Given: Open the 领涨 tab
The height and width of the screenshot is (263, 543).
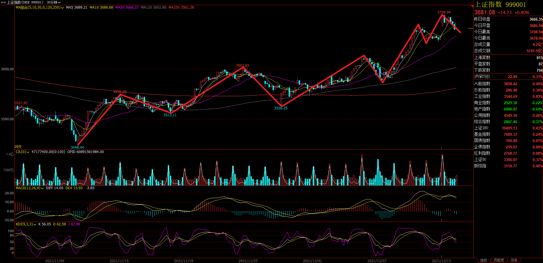Looking at the screenshot, I should pyautogui.click(x=514, y=260).
